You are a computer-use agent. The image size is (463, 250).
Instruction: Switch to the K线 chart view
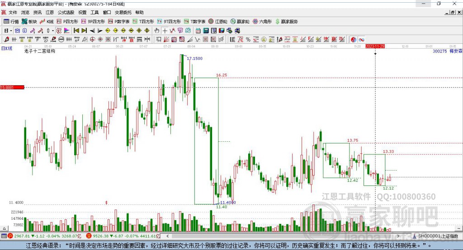[x=47, y=22]
